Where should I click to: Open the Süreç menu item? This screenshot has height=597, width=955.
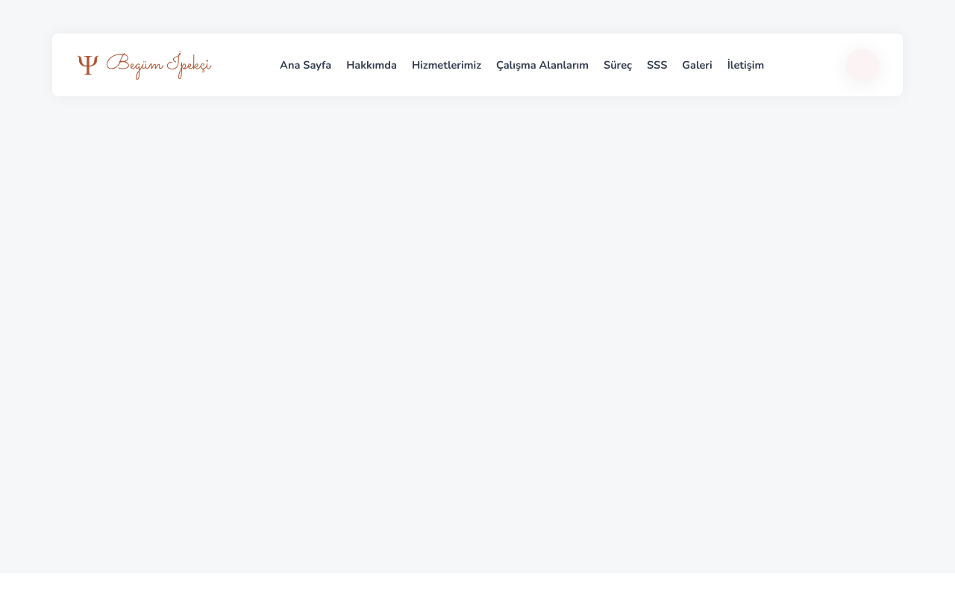tap(618, 65)
